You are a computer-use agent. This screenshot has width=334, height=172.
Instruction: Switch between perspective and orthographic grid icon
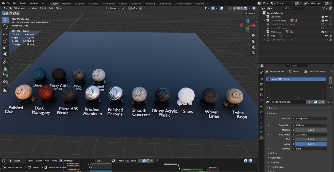[253, 53]
